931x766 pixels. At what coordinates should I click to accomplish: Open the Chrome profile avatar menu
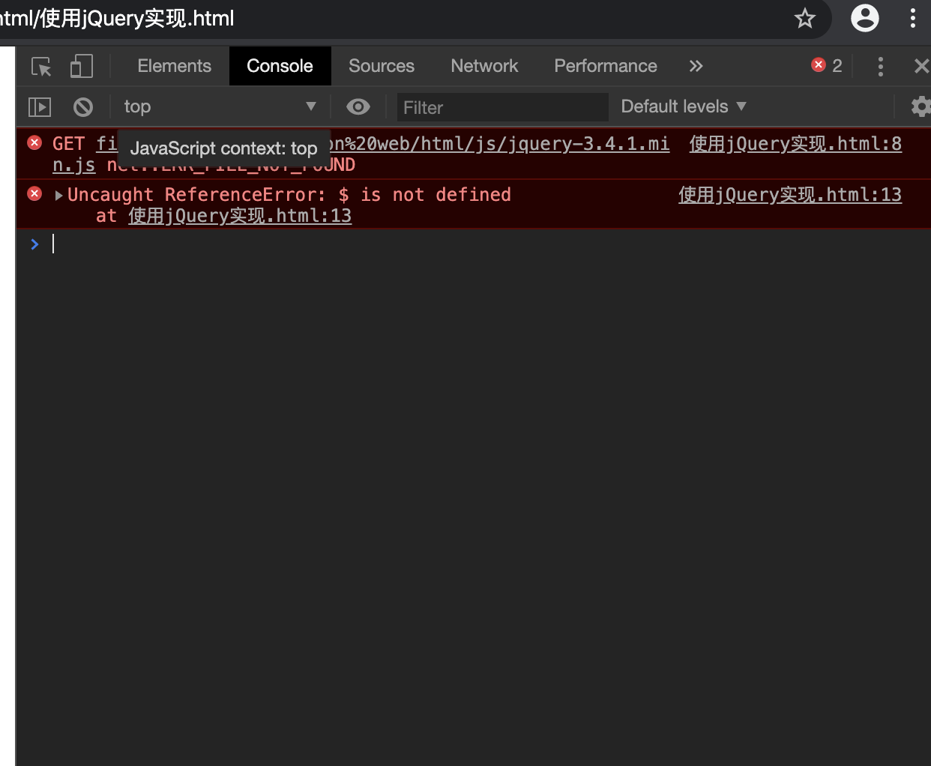(864, 18)
